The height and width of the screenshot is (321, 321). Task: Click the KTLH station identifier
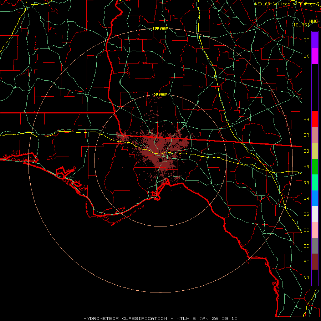coord(183,319)
